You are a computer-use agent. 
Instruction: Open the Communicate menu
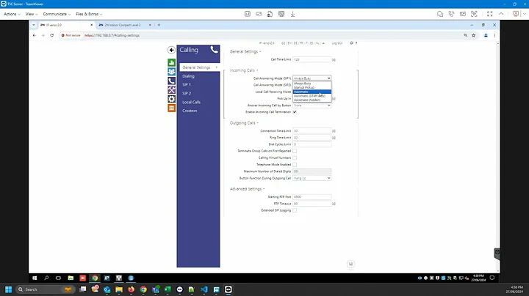[x=57, y=14]
